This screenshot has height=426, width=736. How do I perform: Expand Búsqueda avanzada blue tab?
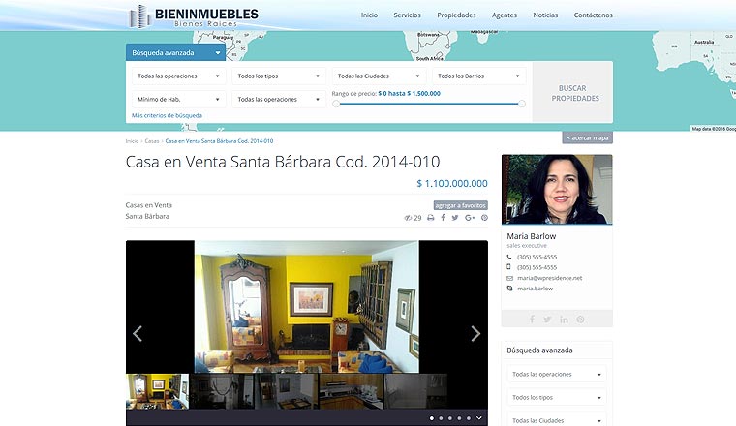tap(175, 52)
